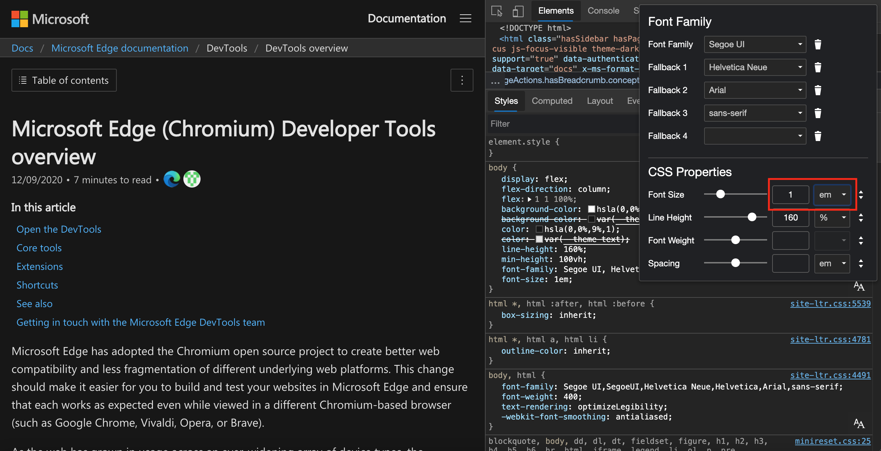Screen dimensions: 881x451
Task: Click the inspect element picker icon
Action: [496, 10]
